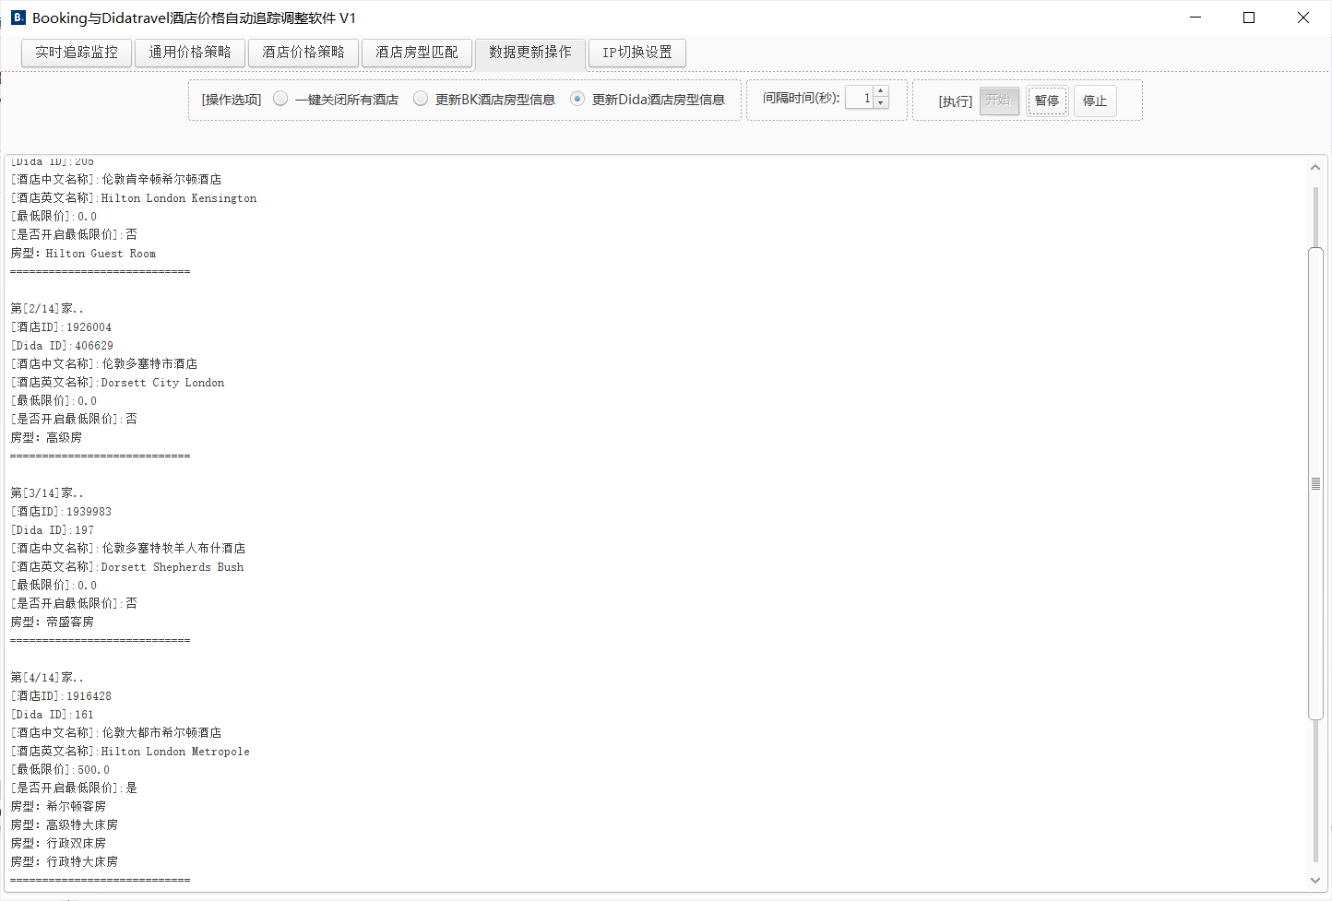This screenshot has width=1332, height=901.
Task: Choose the 更新BK酒店房型信息 radio option
Action: (484, 100)
